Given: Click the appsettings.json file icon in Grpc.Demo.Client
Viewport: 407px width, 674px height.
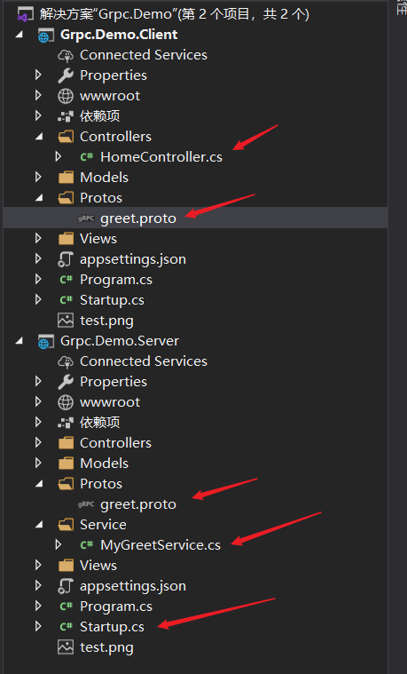Looking at the screenshot, I should 66,259.
